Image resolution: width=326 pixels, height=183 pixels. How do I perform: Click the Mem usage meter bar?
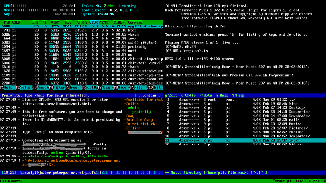click(x=40, y=10)
